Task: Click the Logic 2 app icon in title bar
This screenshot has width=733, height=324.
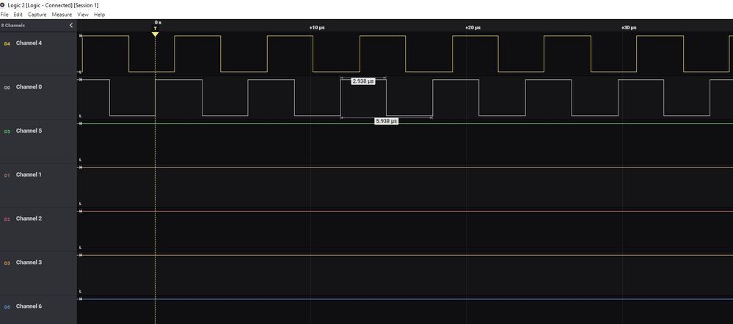Action: click(x=2, y=4)
